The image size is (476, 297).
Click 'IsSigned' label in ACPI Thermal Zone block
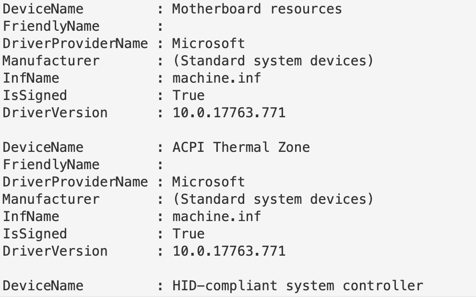(35, 234)
